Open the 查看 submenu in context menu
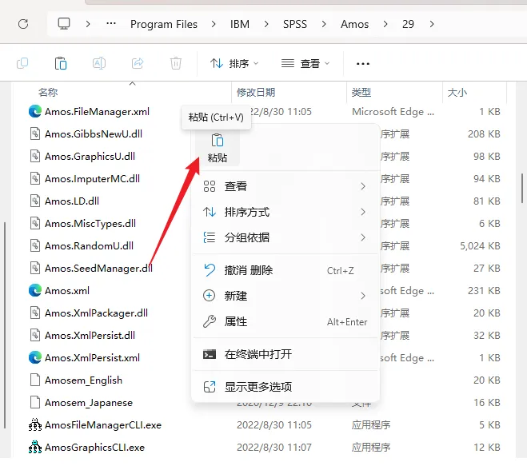 (x=285, y=186)
